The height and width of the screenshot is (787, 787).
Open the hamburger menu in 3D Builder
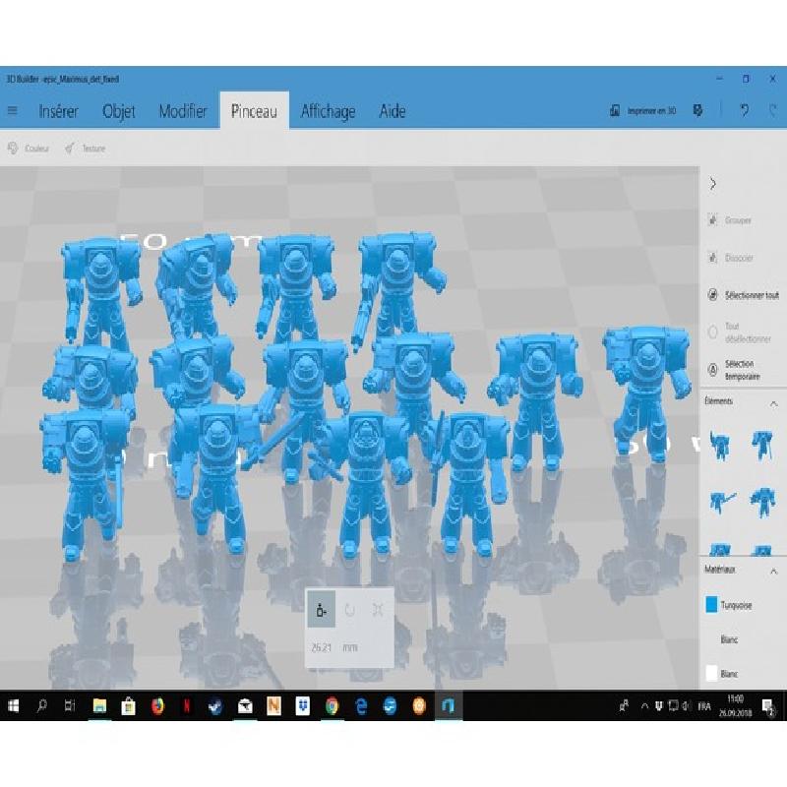(13, 110)
